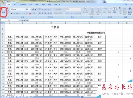
Task: Increase decimal places
Action: (77, 13)
